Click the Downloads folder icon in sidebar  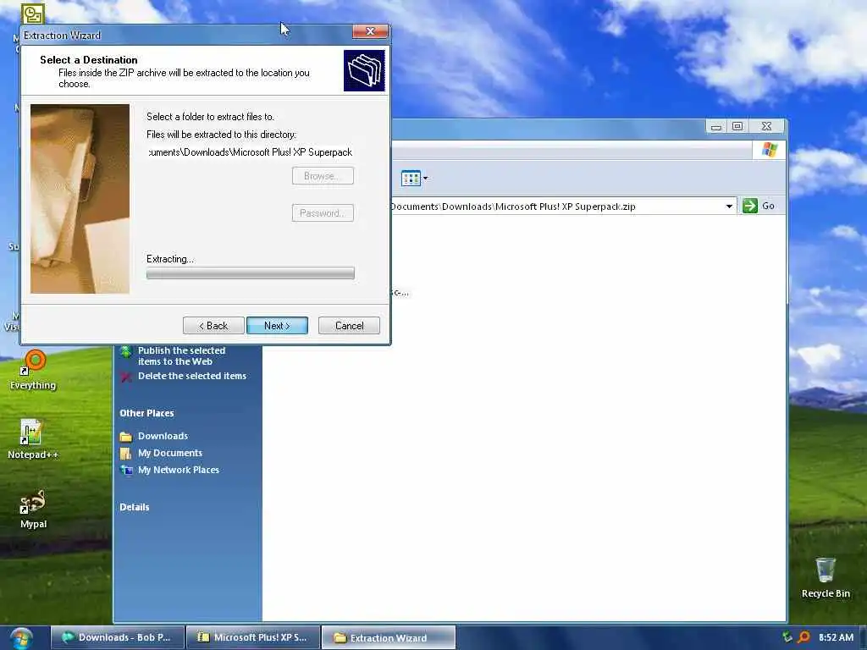(x=126, y=437)
